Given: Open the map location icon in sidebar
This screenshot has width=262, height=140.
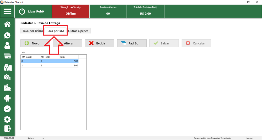Looking at the screenshot, I should tap(7, 67).
